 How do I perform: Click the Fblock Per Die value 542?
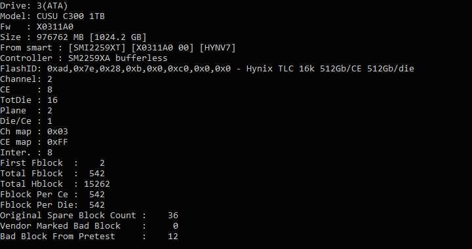pyautogui.click(x=97, y=205)
